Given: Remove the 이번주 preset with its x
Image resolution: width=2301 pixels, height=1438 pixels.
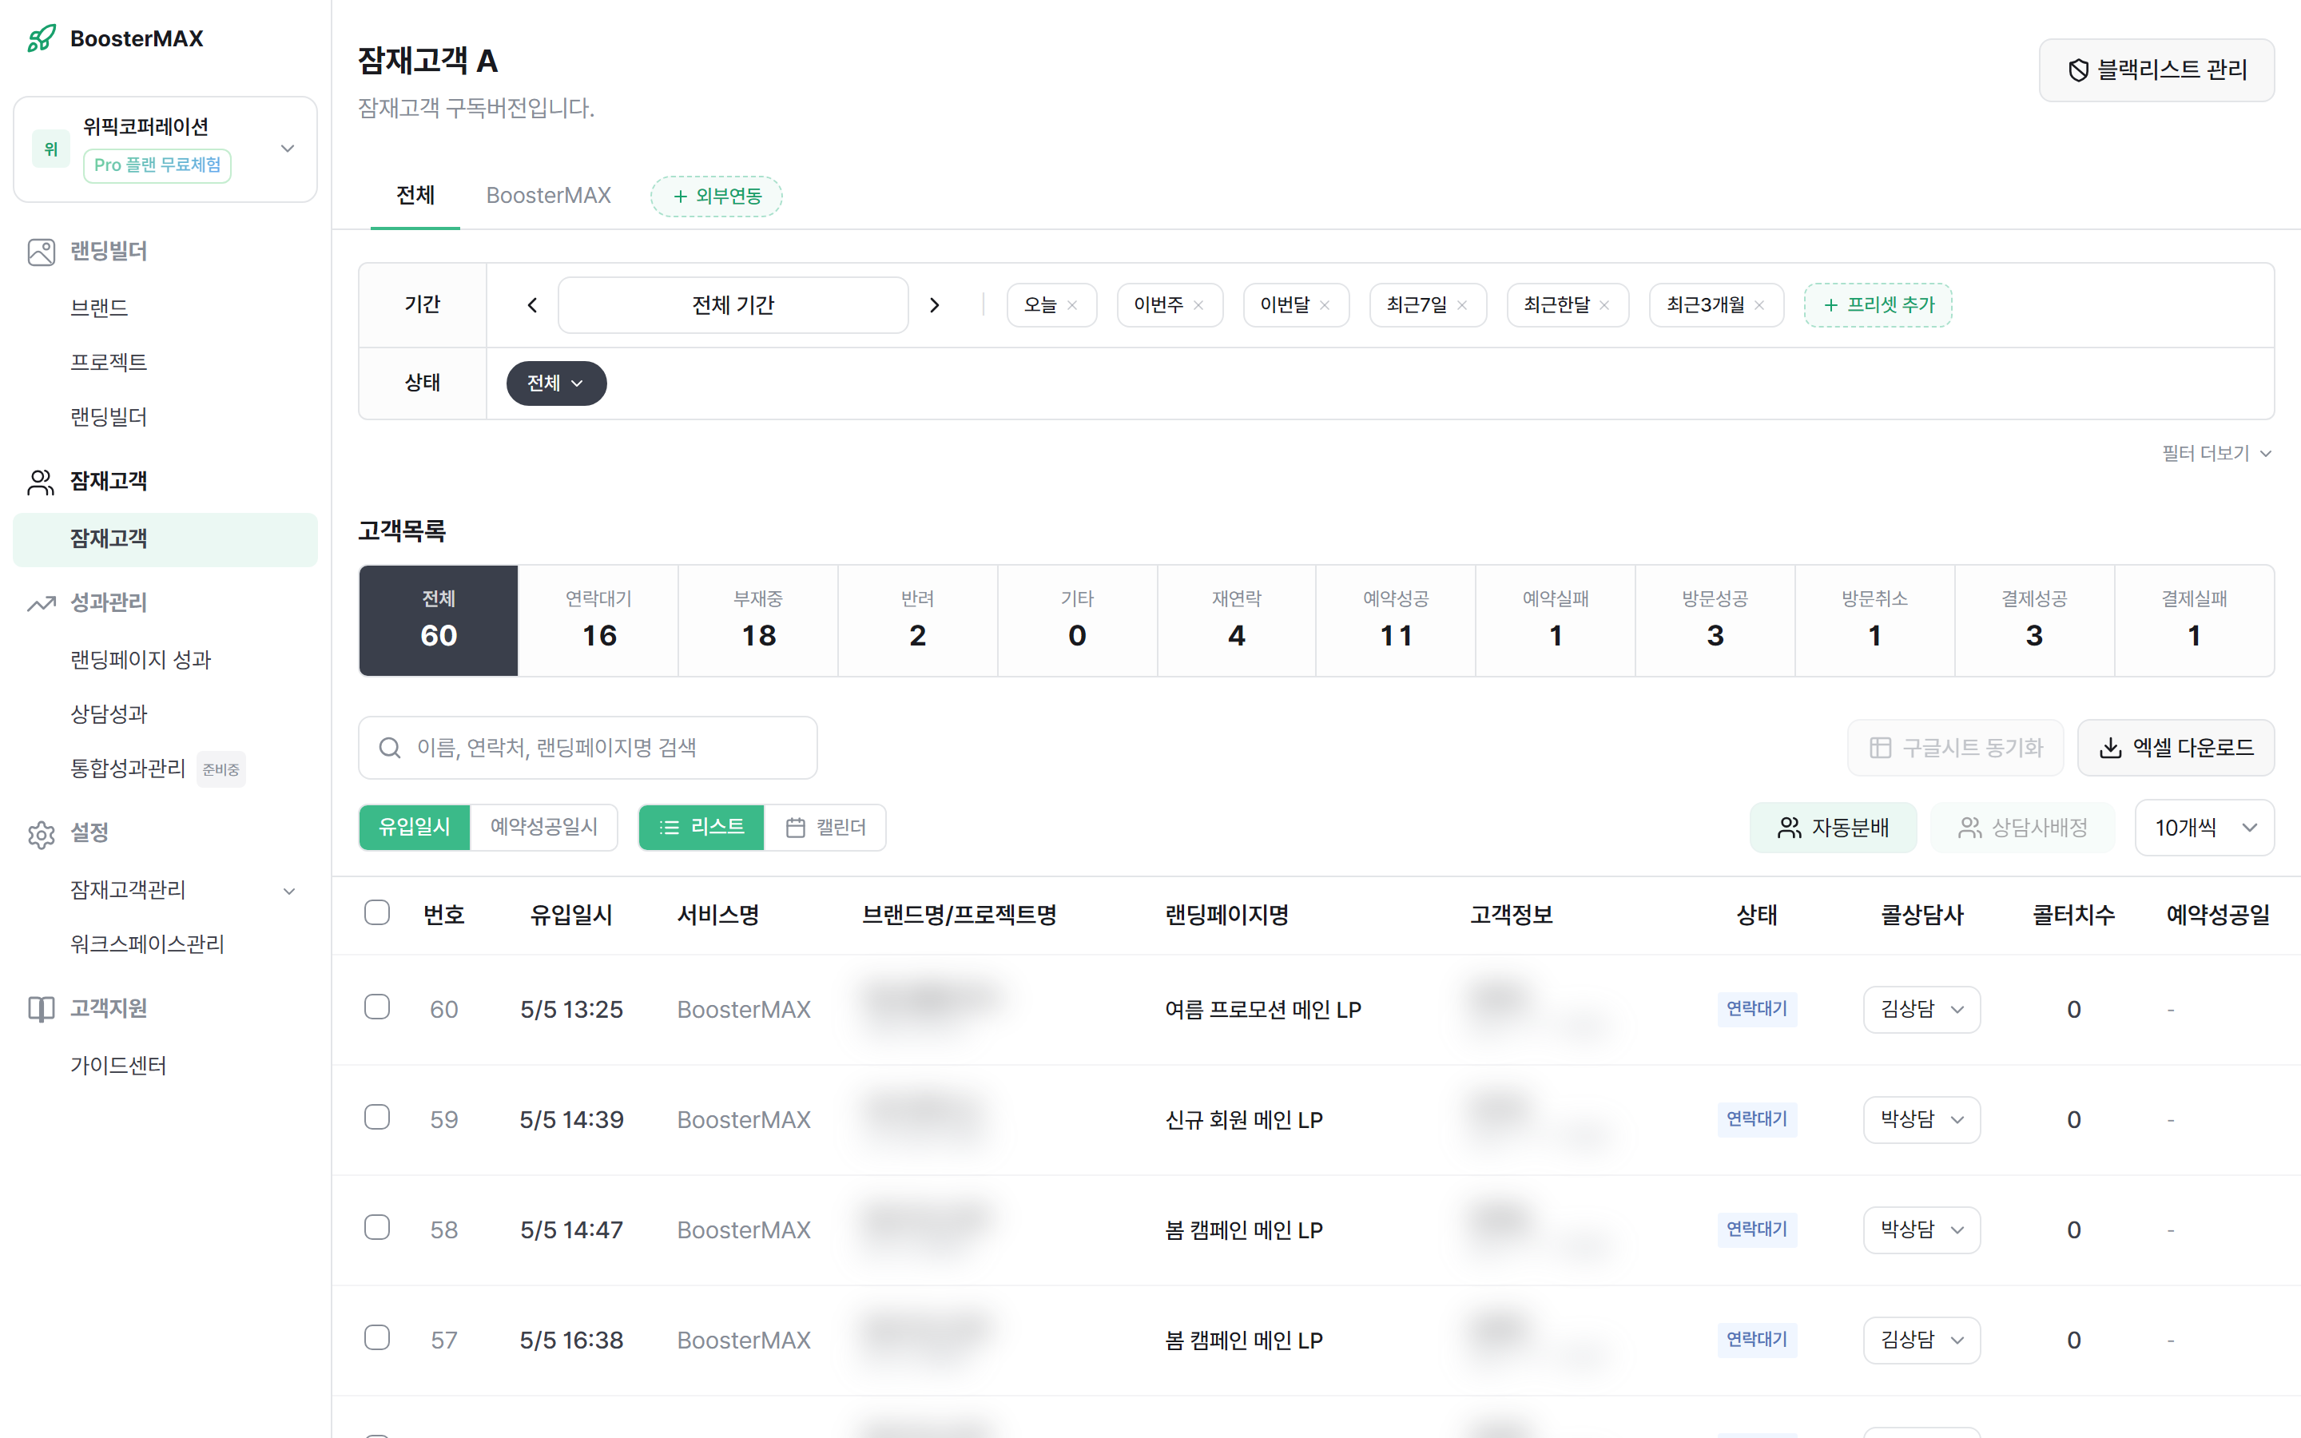Looking at the screenshot, I should point(1199,305).
